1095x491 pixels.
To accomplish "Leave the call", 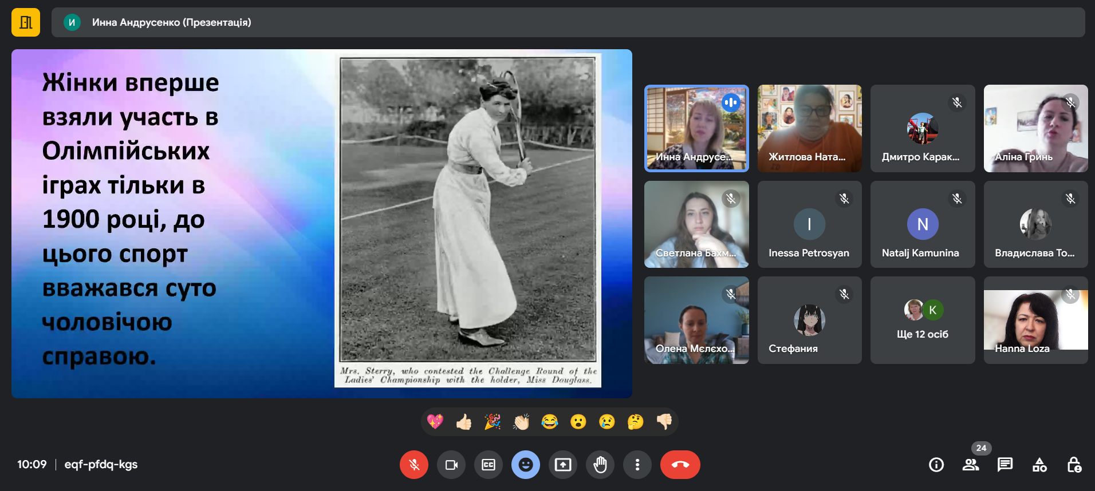I will (680, 465).
